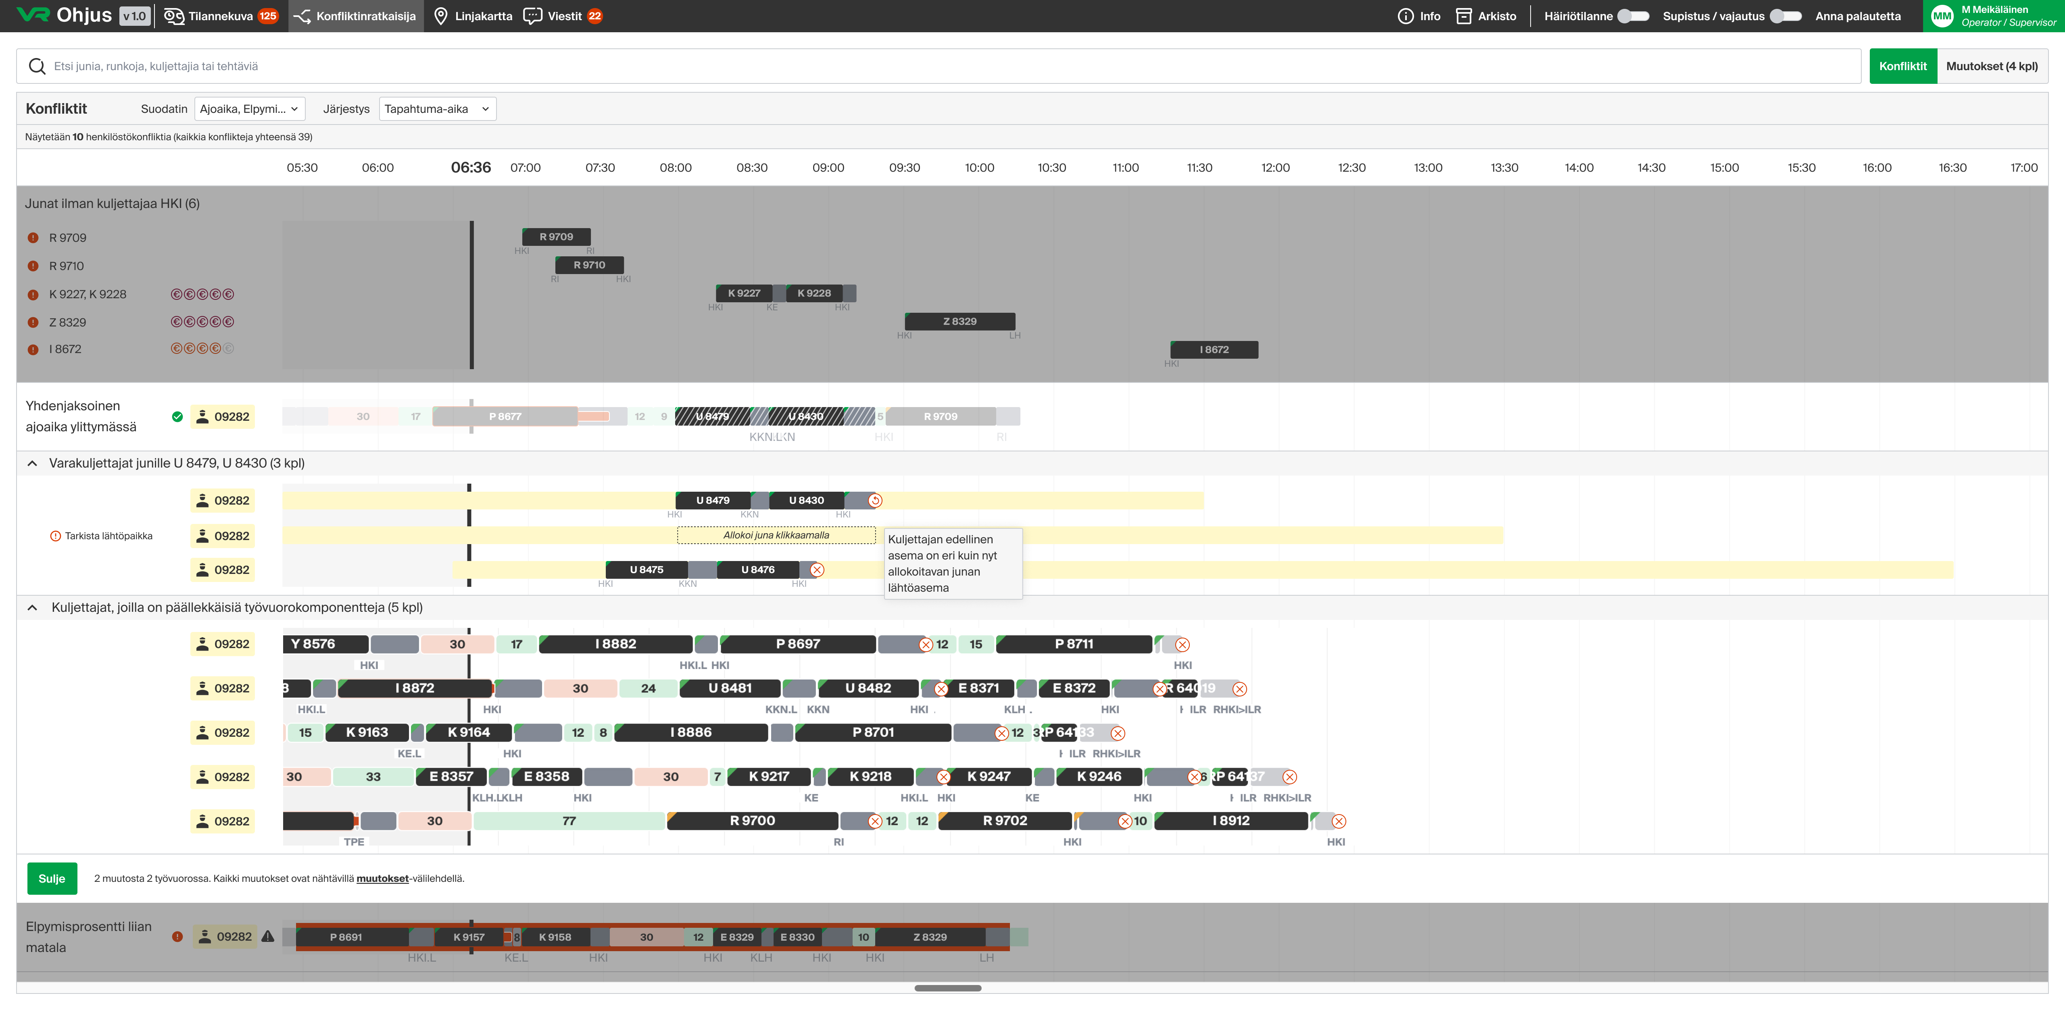Open the Suodatin filter dropdown
The image size is (2065, 1010).
point(249,109)
